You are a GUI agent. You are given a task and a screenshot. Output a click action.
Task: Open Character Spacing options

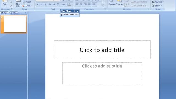[x=59, y=4]
